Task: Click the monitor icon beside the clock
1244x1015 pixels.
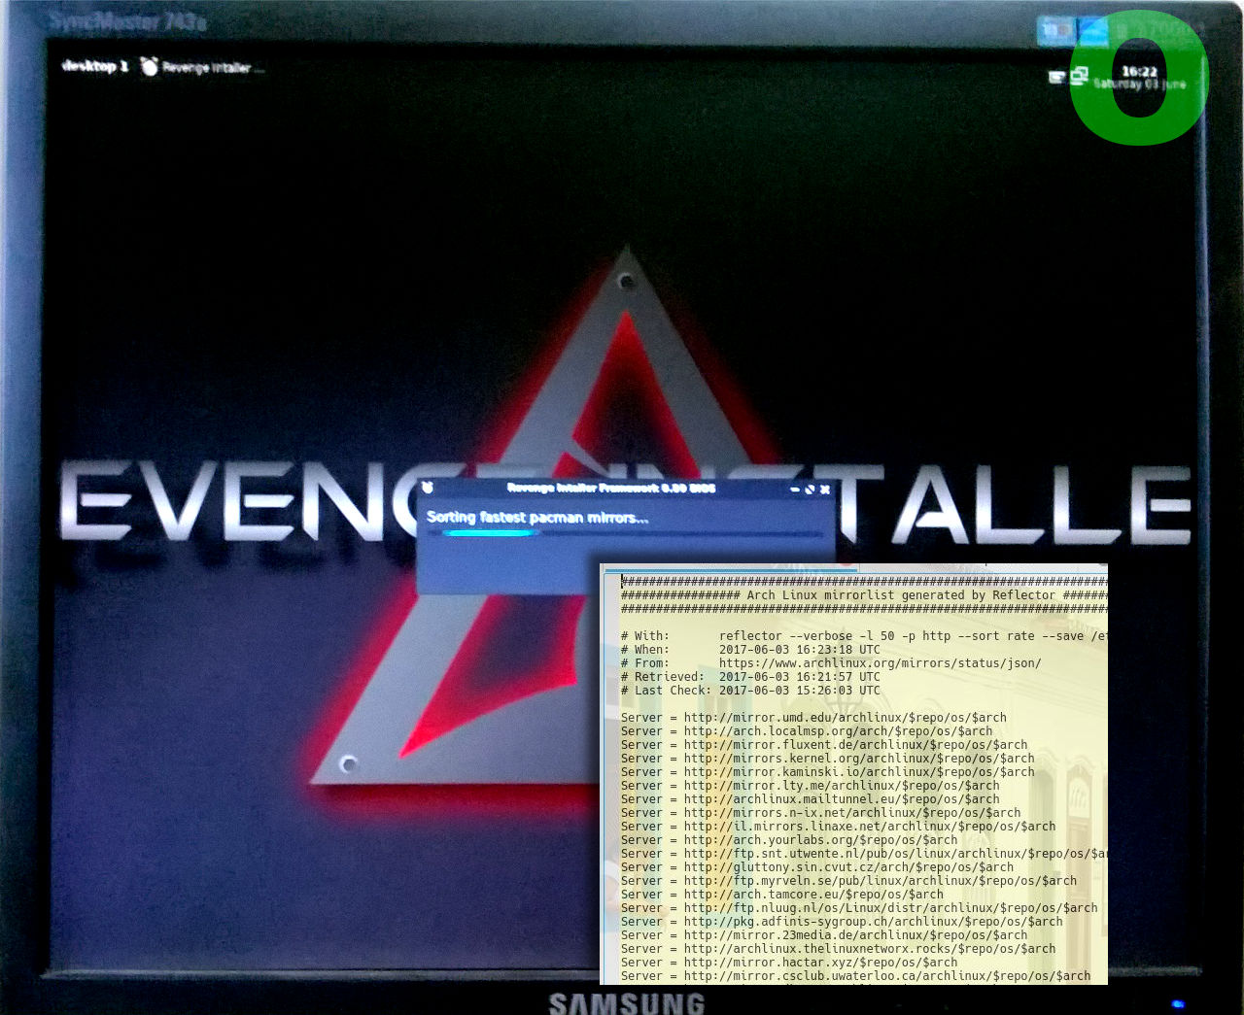Action: (1079, 74)
